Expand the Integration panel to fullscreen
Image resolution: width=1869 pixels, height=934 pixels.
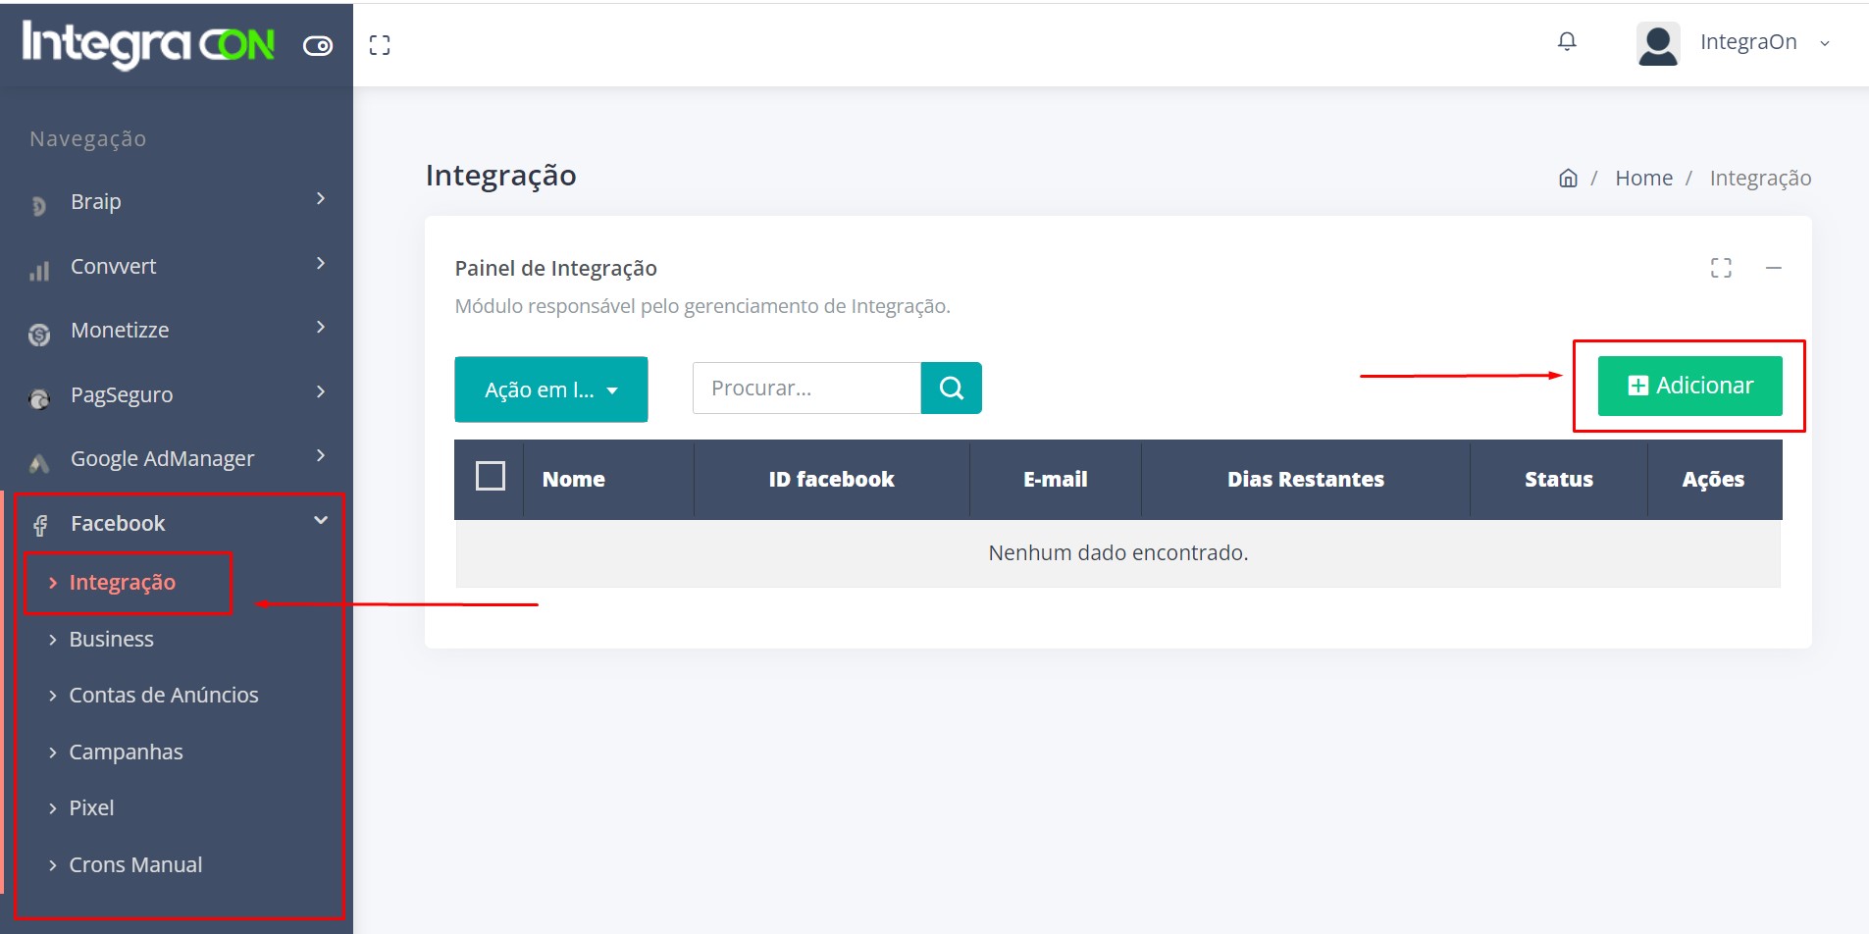[1721, 268]
